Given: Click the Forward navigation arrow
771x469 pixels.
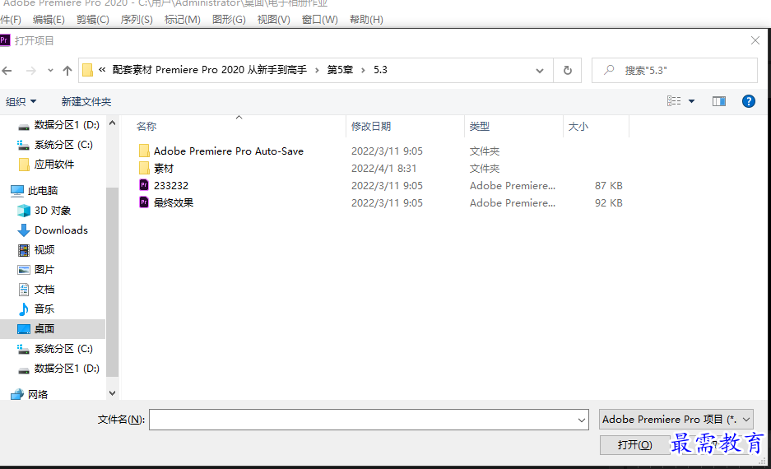Looking at the screenshot, I should pyautogui.click(x=31, y=70).
